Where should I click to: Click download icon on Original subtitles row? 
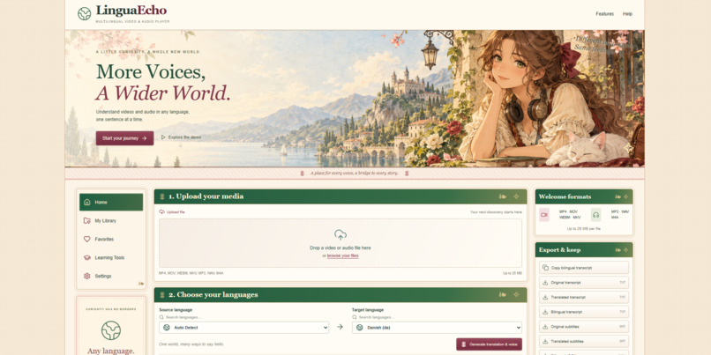coord(545,327)
